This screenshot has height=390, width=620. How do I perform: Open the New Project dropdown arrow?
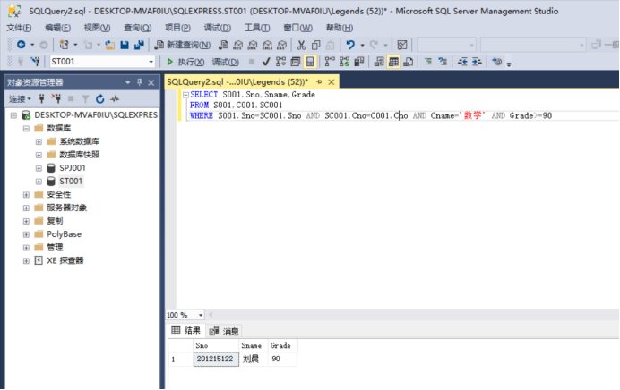pyautogui.click(x=75, y=45)
